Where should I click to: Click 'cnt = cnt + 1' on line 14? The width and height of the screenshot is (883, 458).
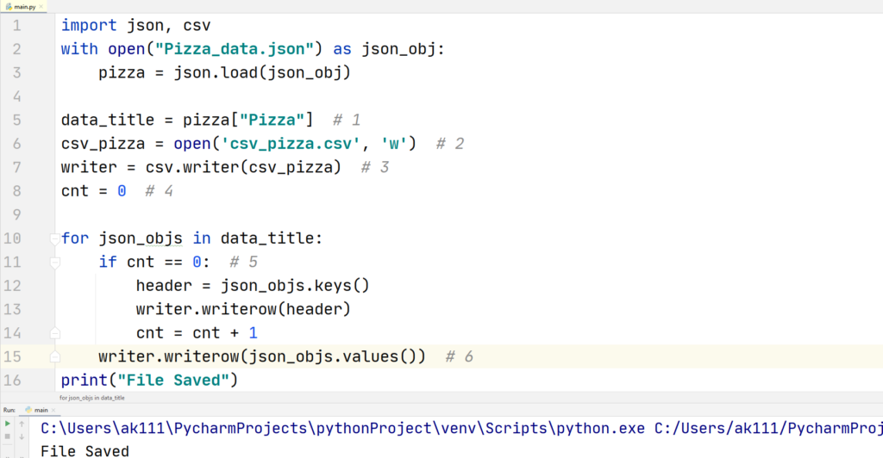pyautogui.click(x=197, y=333)
